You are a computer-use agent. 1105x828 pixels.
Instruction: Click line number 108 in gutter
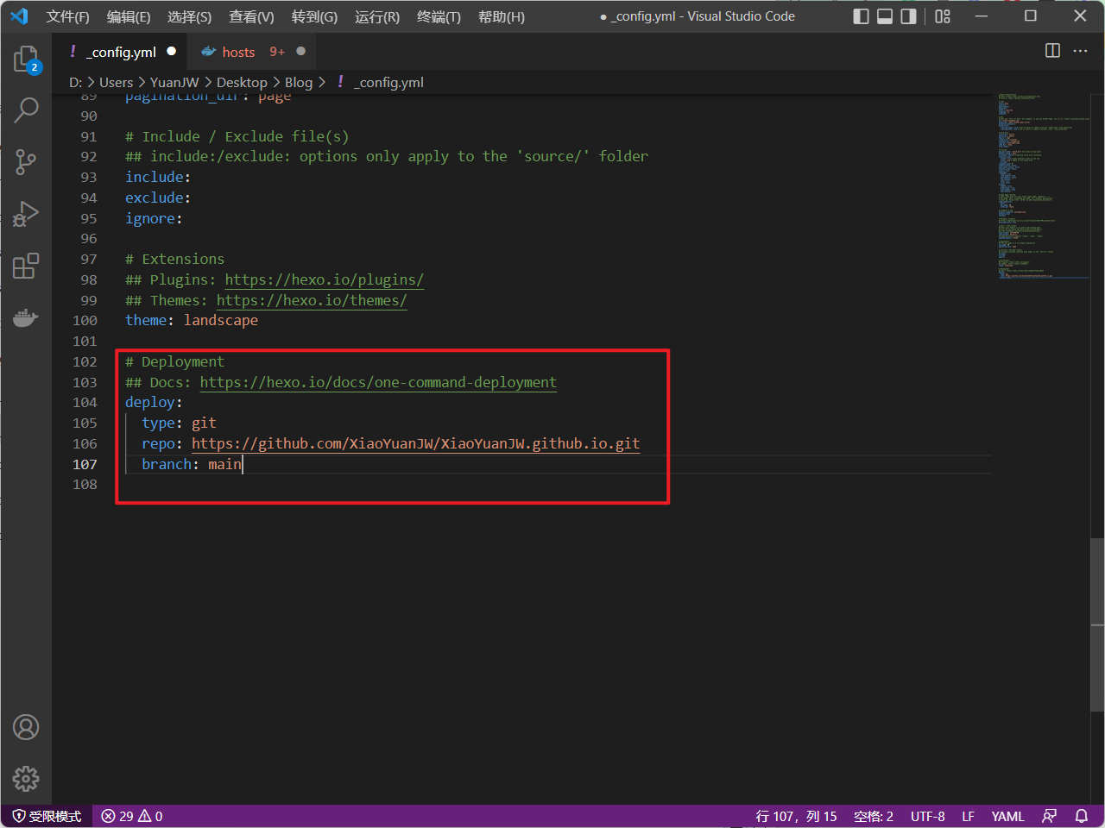(85, 485)
